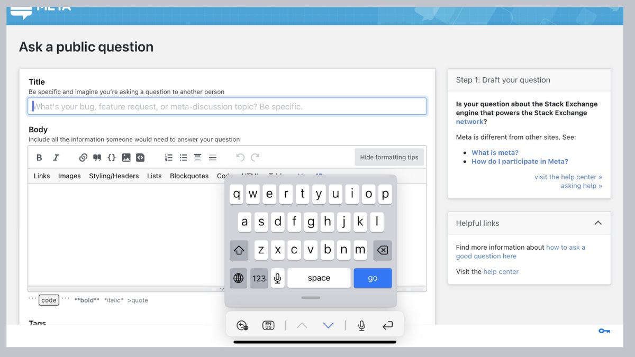The width and height of the screenshot is (635, 357).
Task: Go to next field with down chevron
Action: (x=328, y=326)
